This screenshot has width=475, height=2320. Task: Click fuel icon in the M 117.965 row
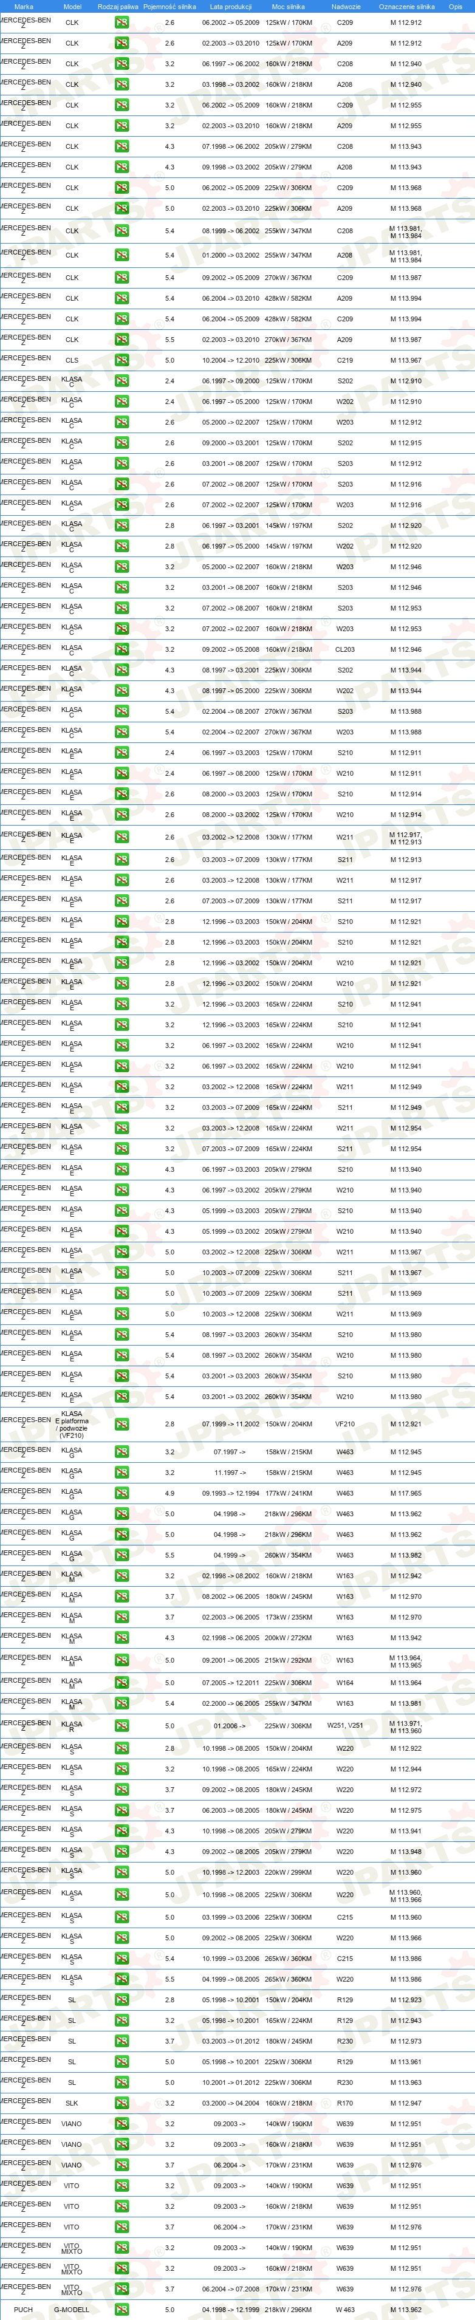(x=121, y=1493)
